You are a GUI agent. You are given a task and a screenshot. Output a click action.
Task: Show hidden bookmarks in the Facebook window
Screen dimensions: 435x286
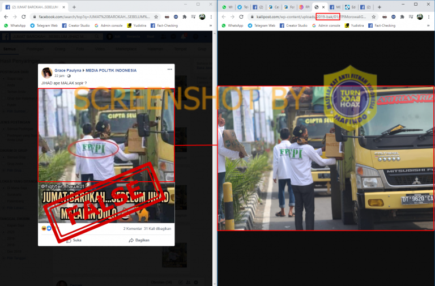[211, 25]
